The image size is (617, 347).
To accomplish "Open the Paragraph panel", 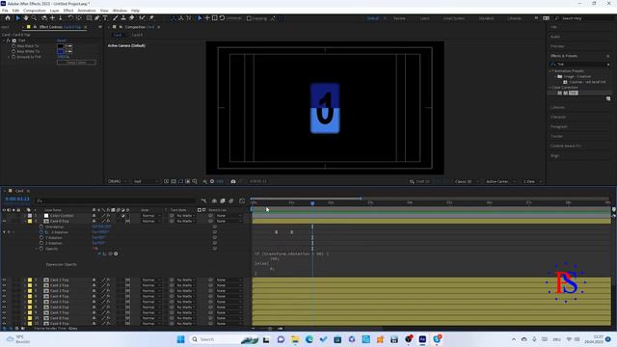I will 559,126.
